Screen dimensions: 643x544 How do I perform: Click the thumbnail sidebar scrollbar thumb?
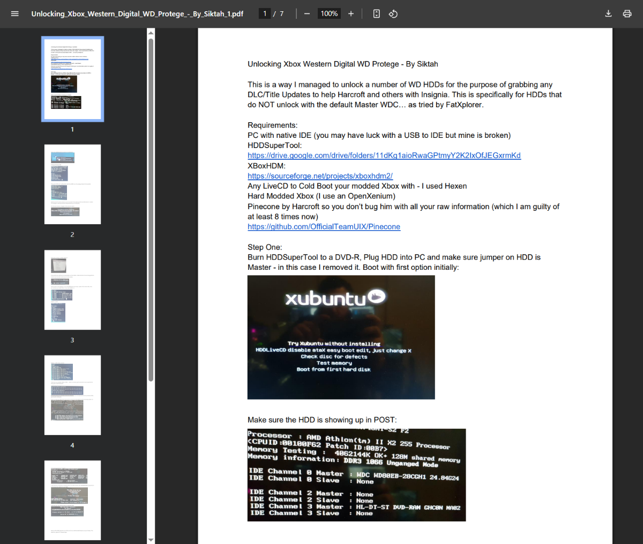[x=151, y=209]
